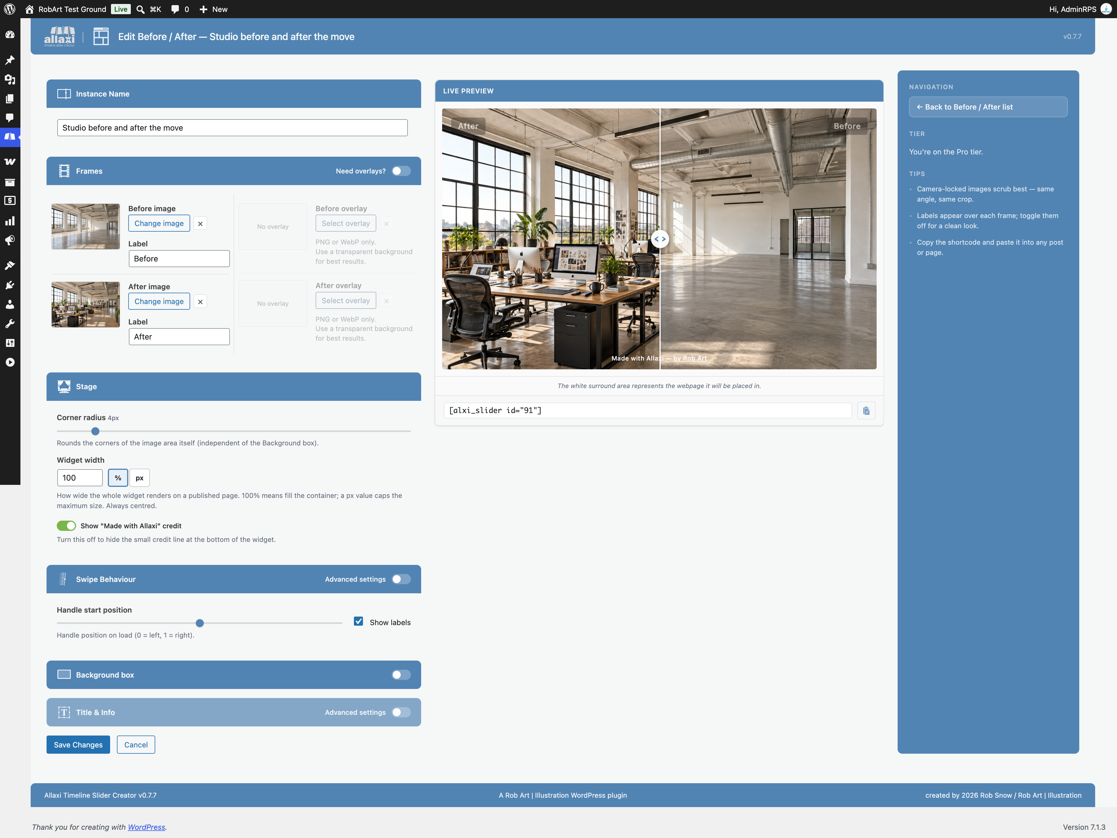Open the New menu in admin bar
The image size is (1117, 838).
point(213,9)
